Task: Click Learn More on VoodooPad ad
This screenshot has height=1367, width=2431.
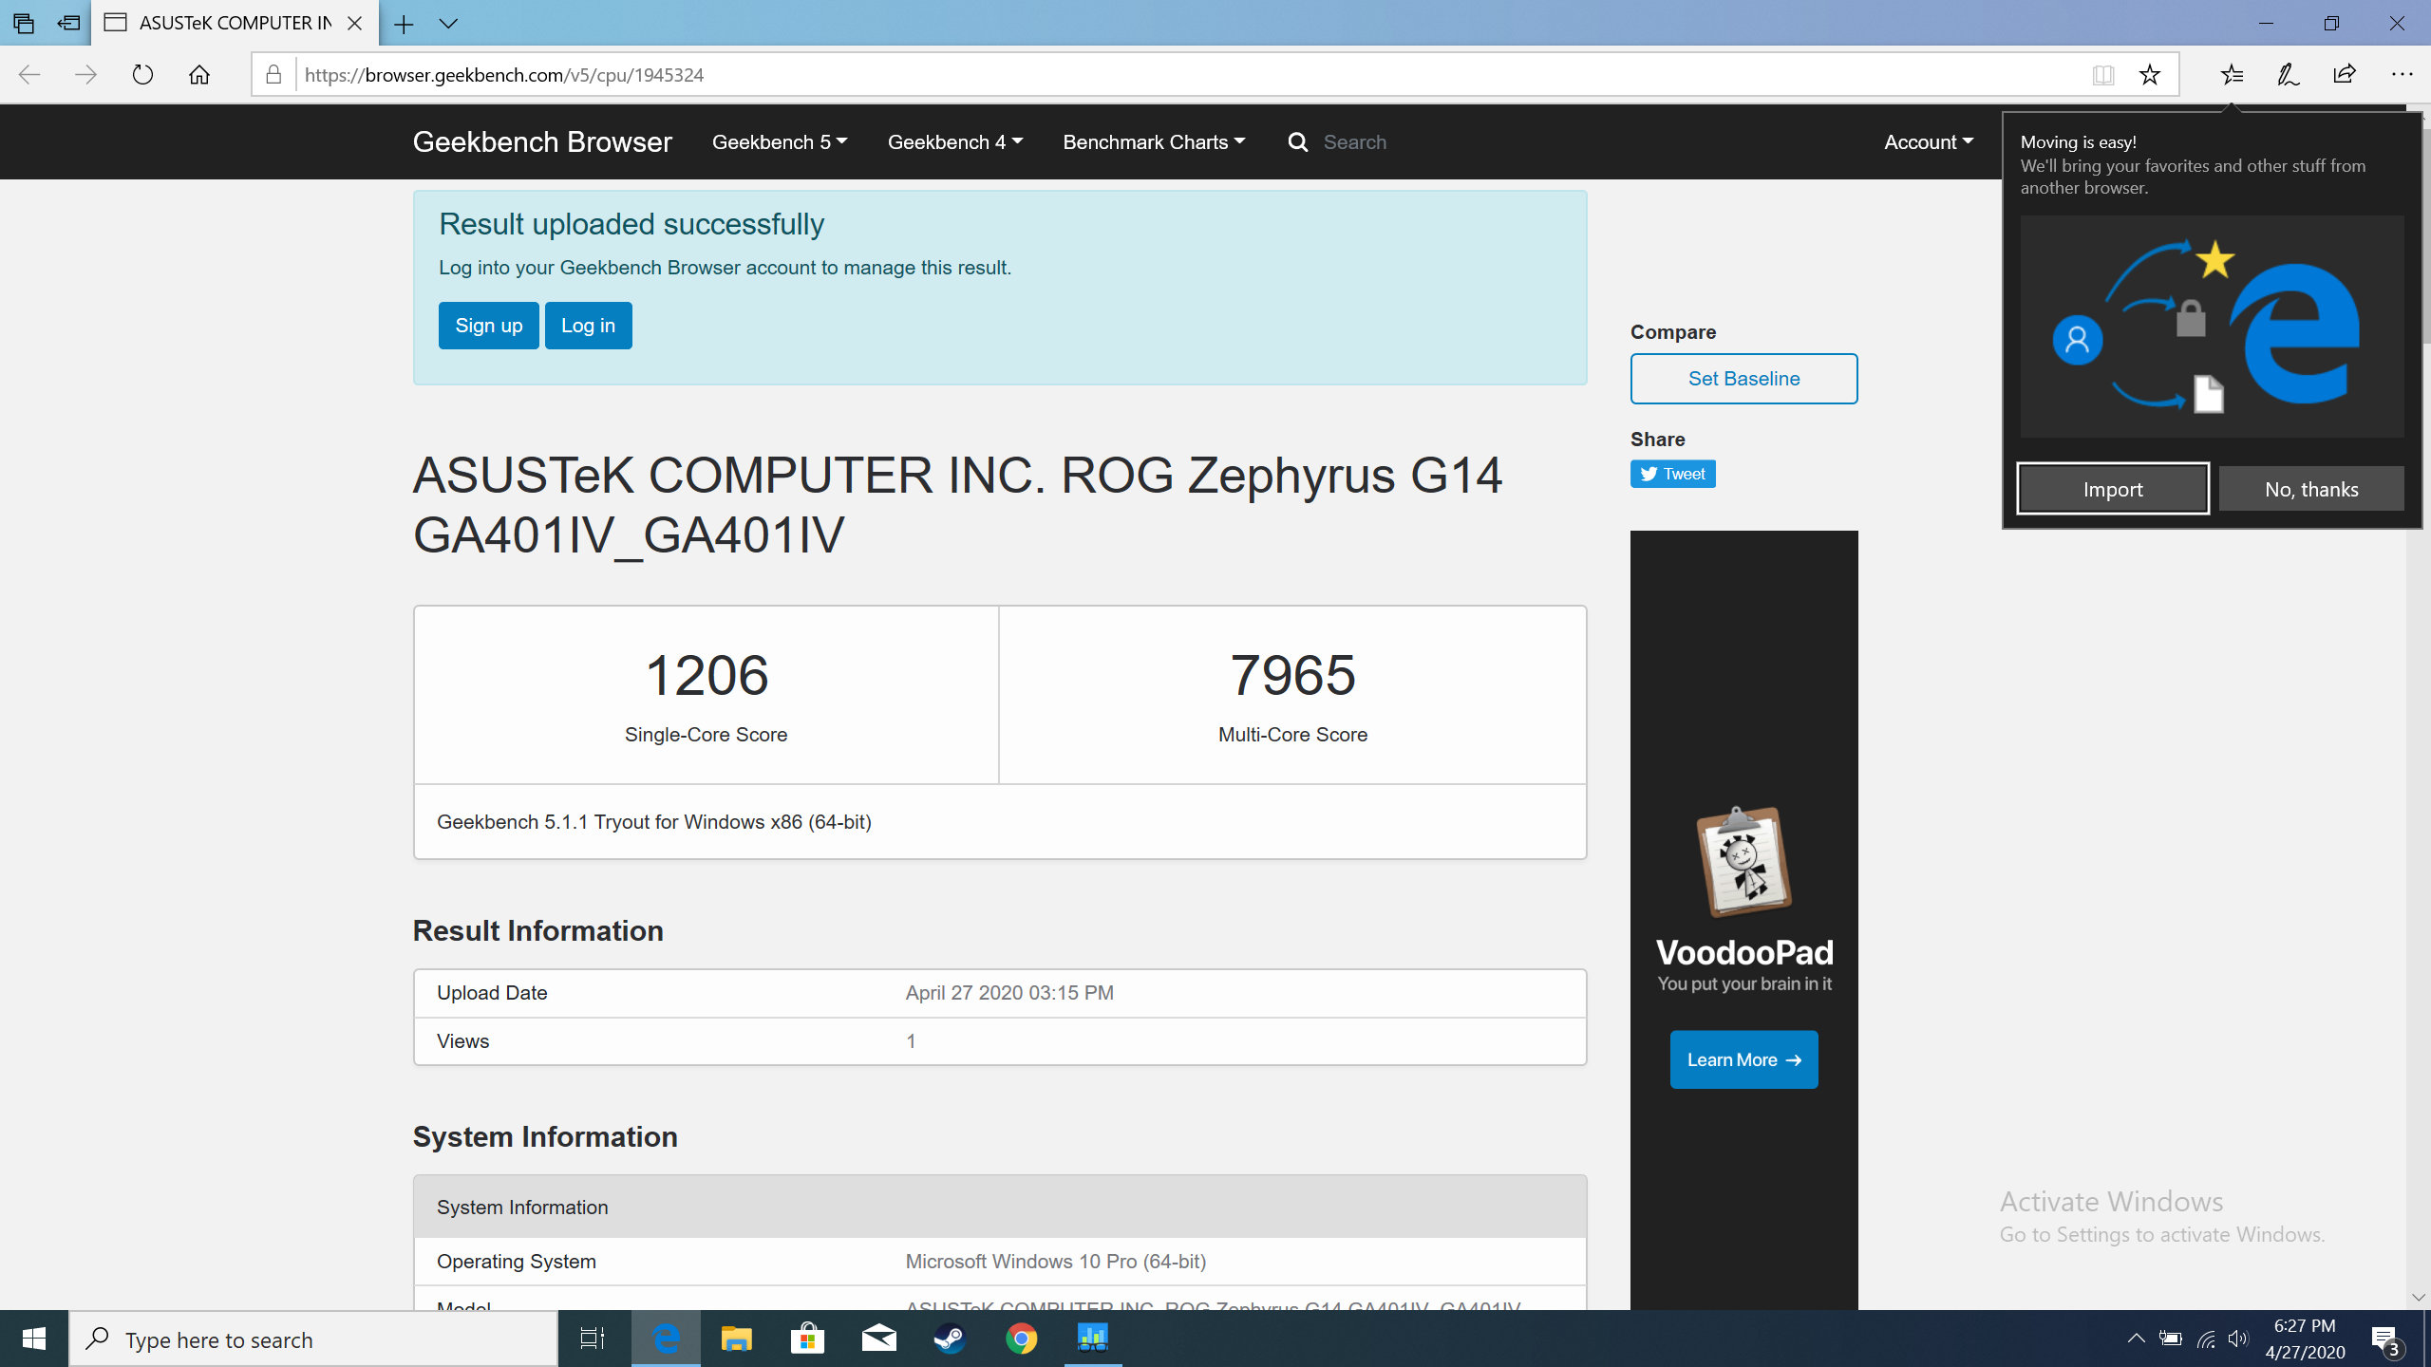Action: click(x=1743, y=1059)
